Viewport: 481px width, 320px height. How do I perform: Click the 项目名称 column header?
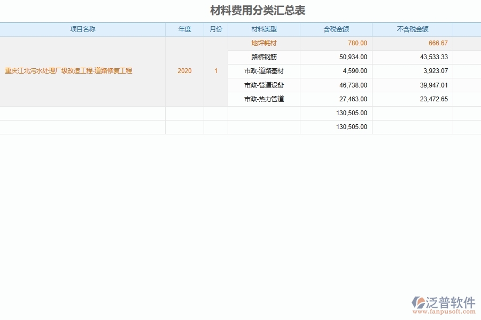click(x=83, y=29)
